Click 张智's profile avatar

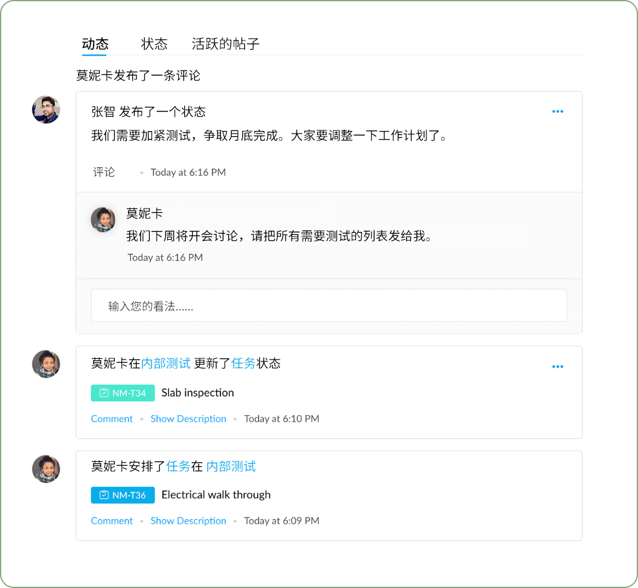click(x=46, y=109)
